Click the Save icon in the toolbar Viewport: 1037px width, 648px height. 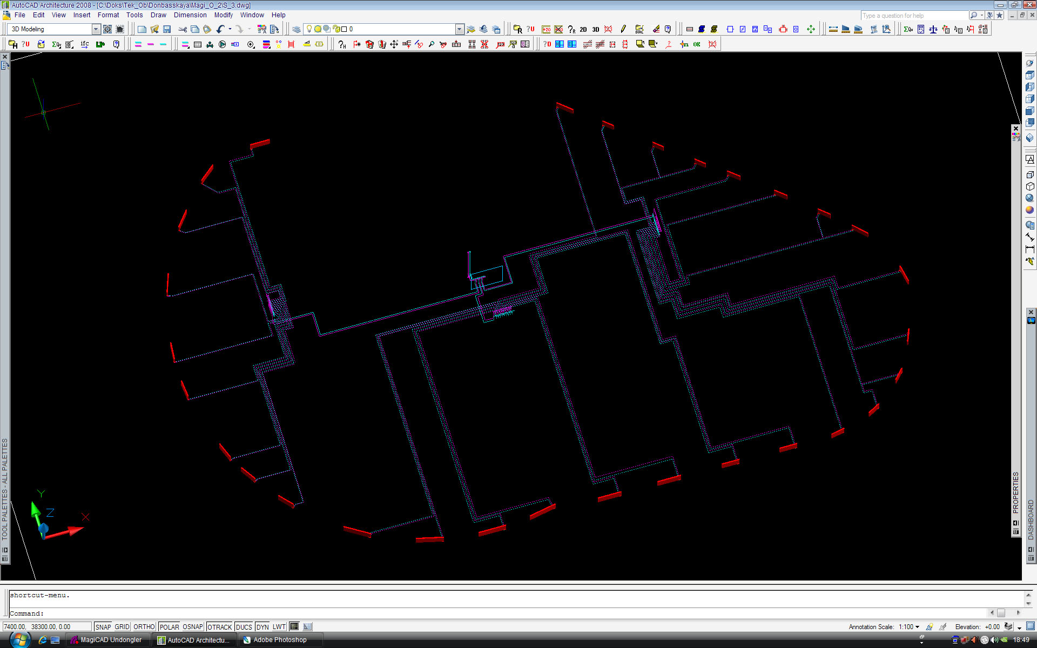click(x=167, y=29)
